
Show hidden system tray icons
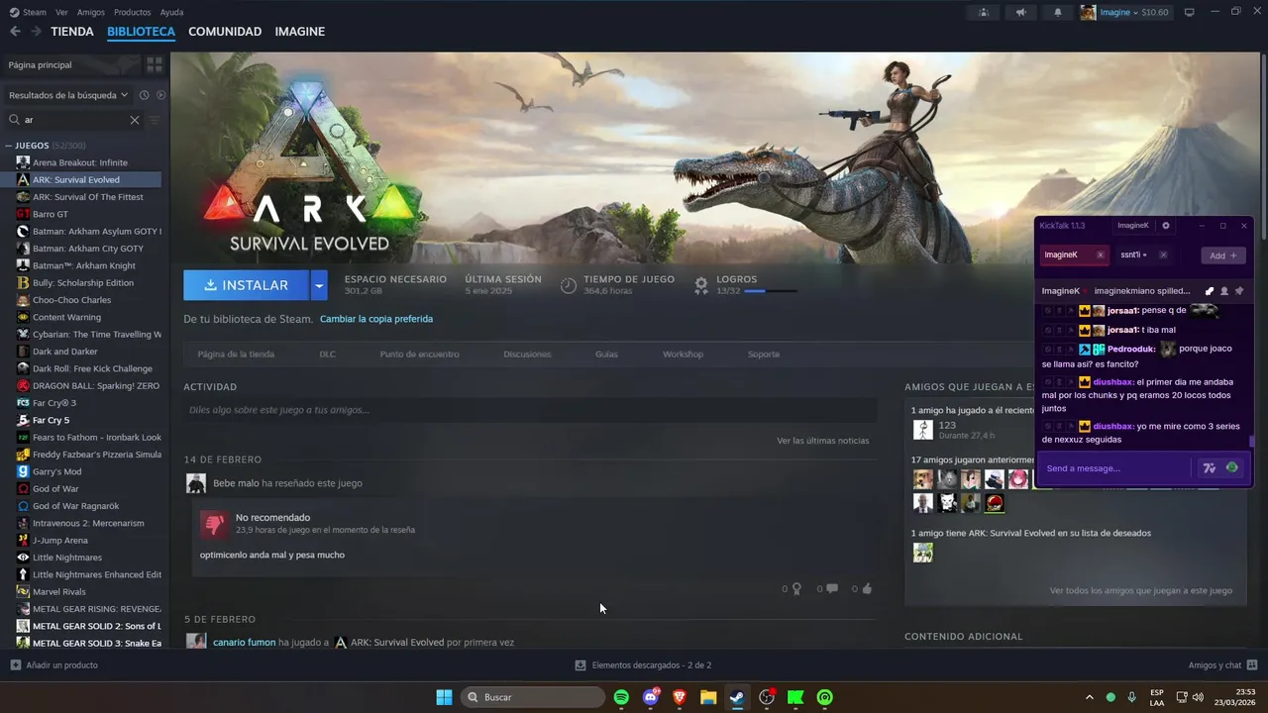1090,697
